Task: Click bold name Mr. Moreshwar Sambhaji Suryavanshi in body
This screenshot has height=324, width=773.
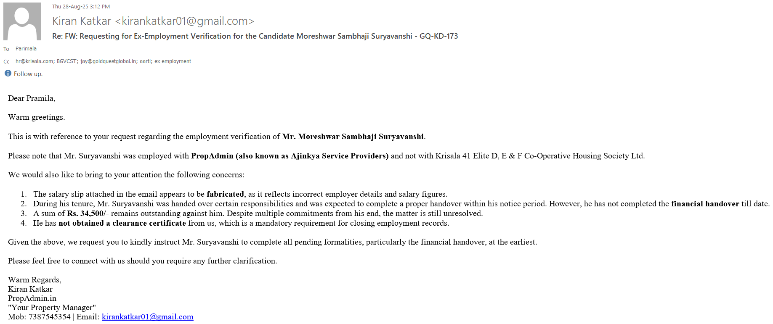Action: (353, 137)
